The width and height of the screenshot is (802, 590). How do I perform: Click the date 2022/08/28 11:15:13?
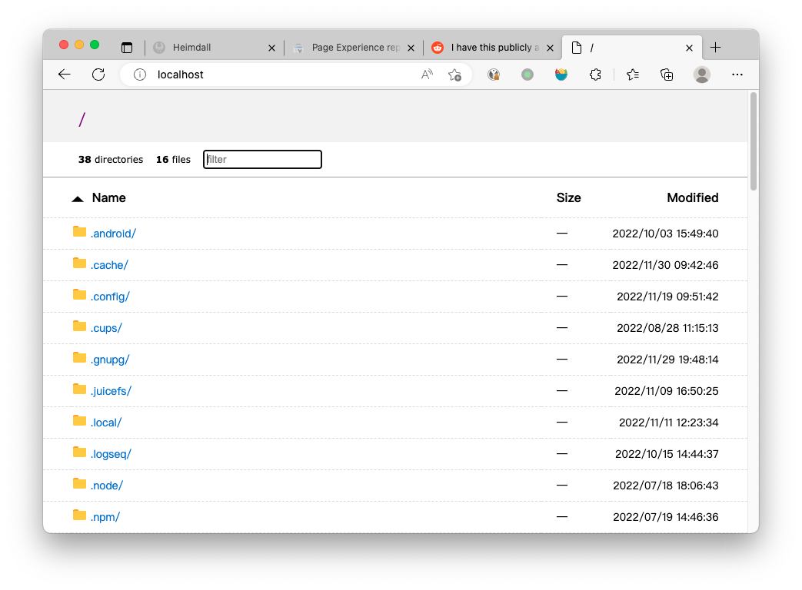667,328
